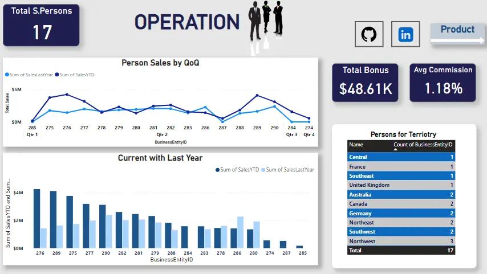Select the Northeast territory row
The image size is (487, 274).
tap(401, 223)
